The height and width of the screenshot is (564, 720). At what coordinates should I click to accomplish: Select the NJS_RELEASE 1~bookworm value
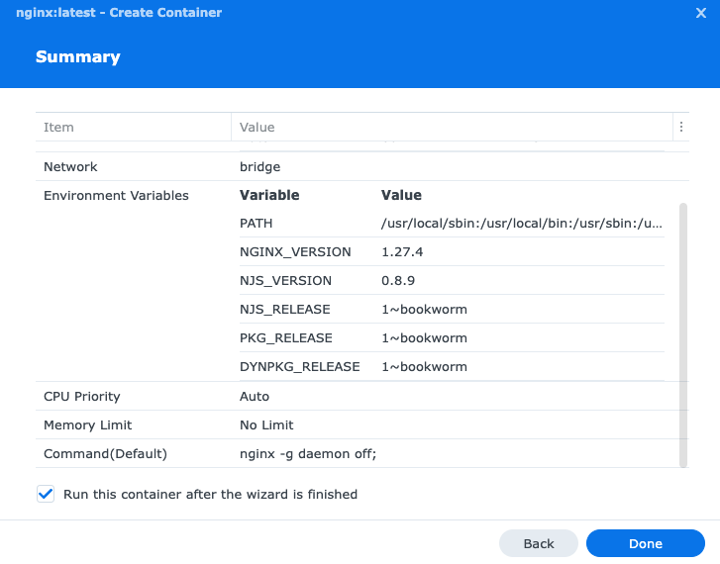424,310
